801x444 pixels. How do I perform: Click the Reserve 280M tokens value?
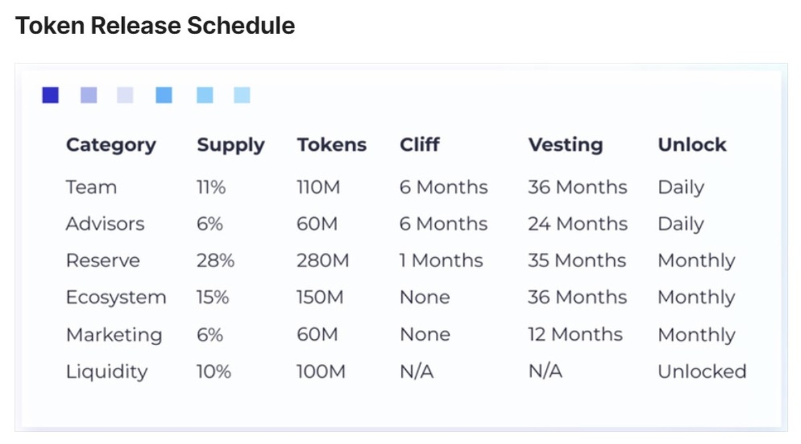click(x=322, y=260)
